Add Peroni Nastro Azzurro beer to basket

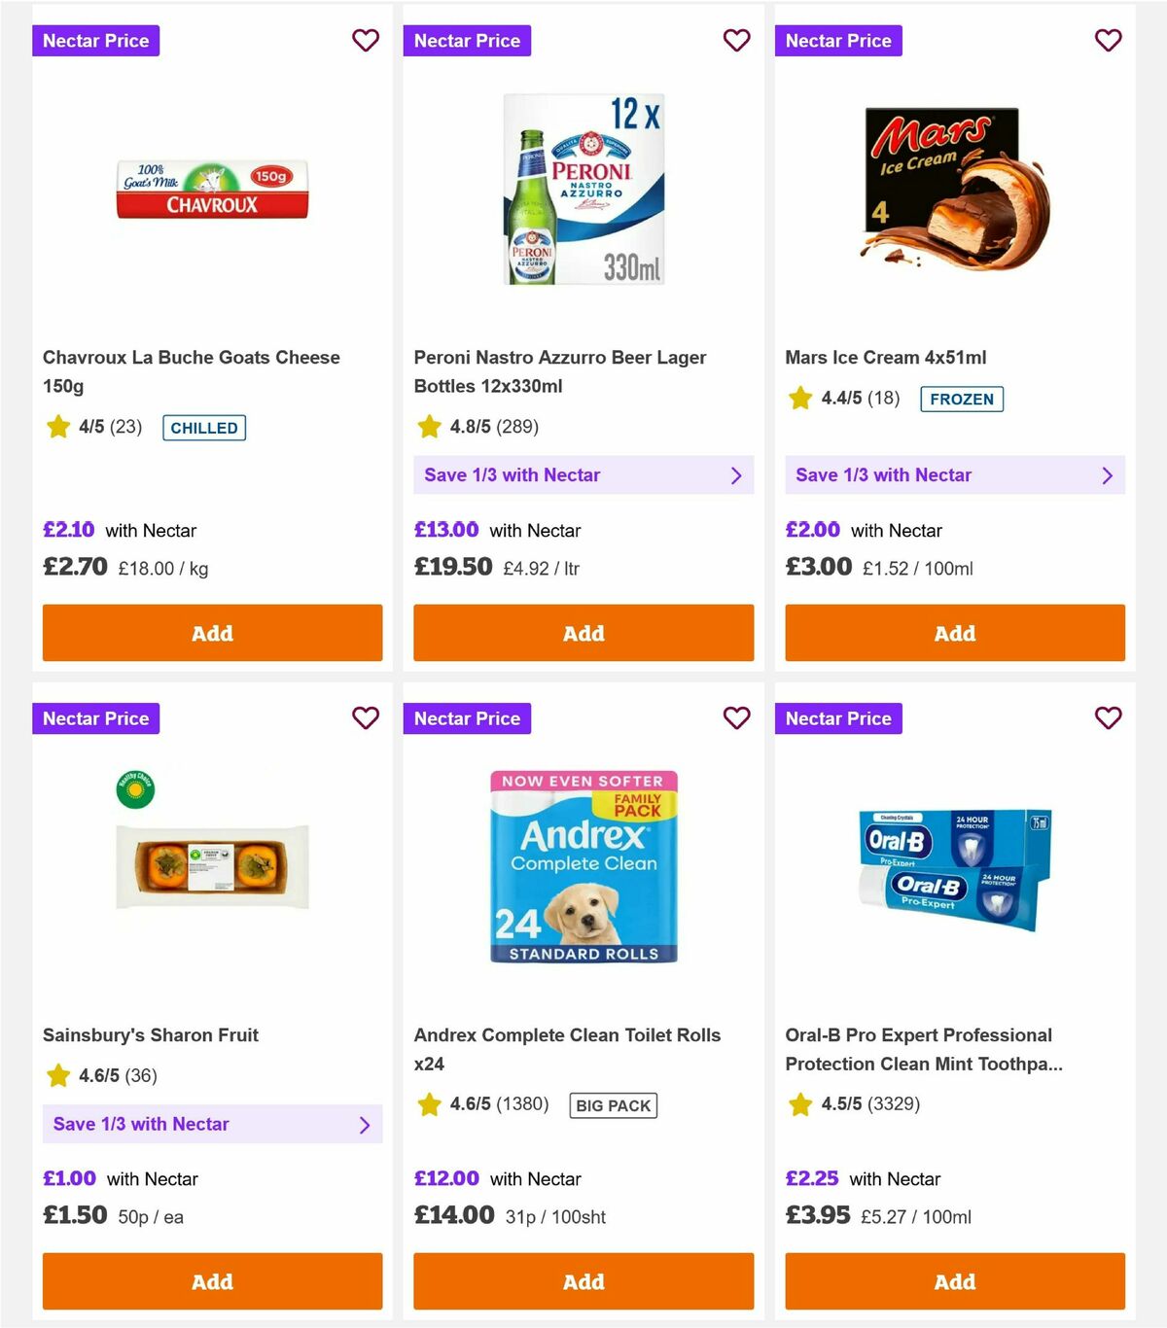point(583,633)
